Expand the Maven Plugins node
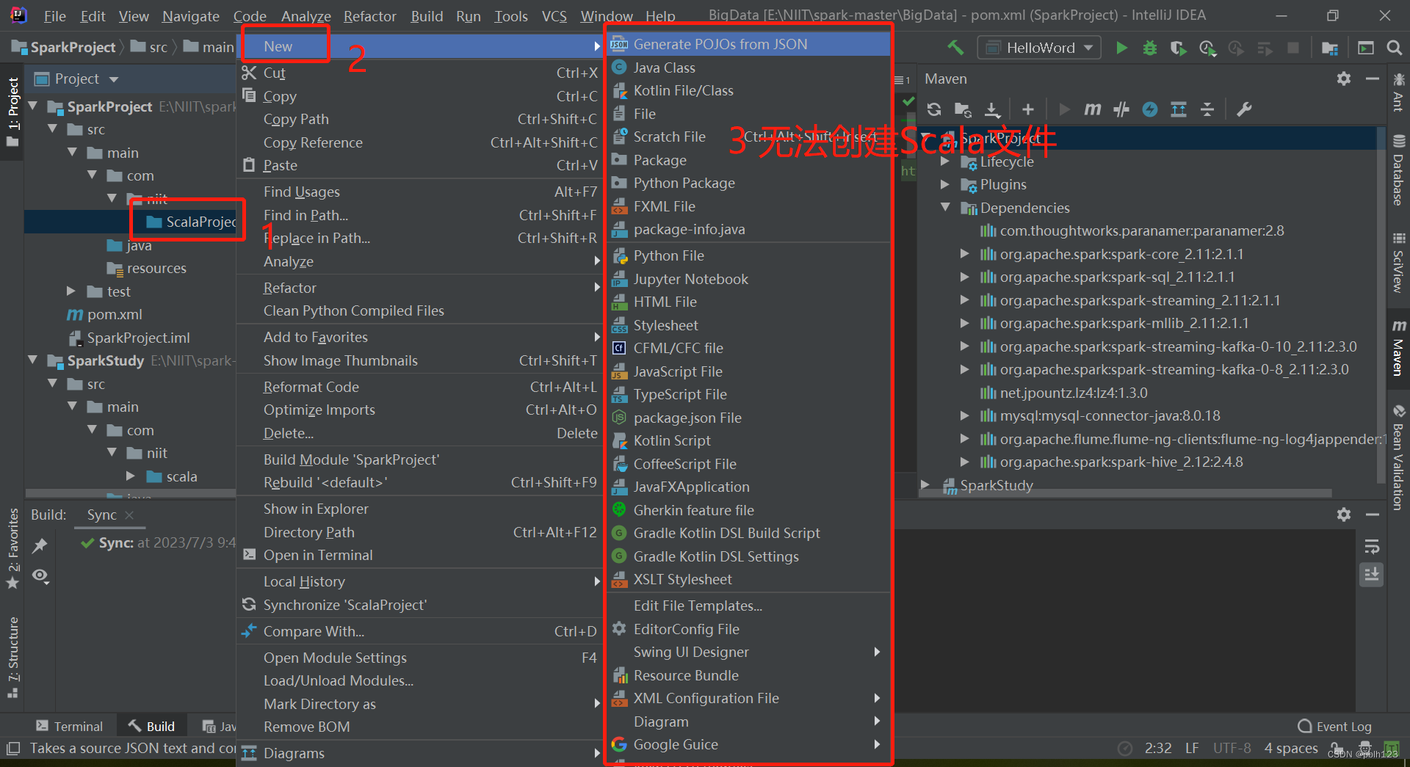The image size is (1410, 767). (x=946, y=184)
